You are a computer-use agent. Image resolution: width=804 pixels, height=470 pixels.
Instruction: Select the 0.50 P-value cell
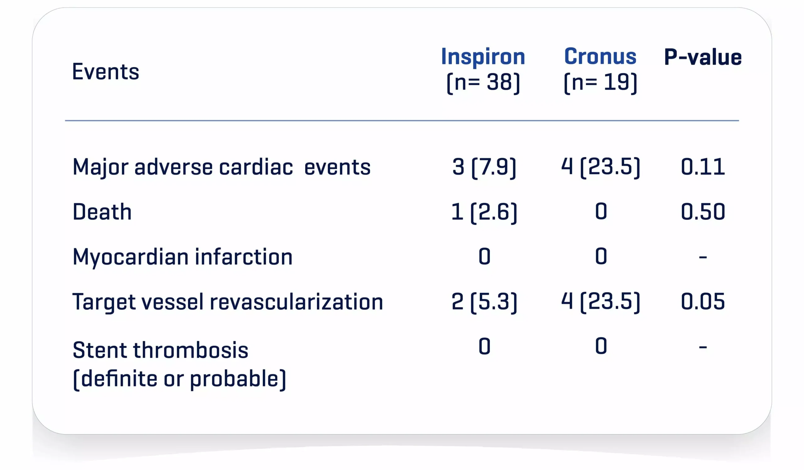[x=703, y=212]
